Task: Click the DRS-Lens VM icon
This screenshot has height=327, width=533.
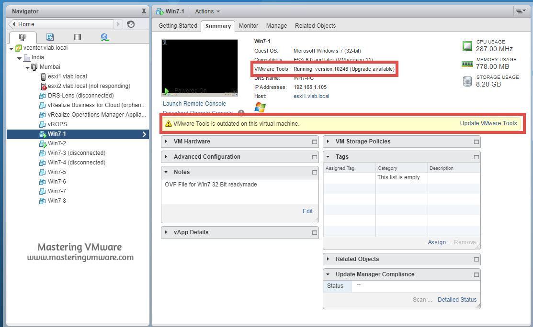Action: (43, 96)
